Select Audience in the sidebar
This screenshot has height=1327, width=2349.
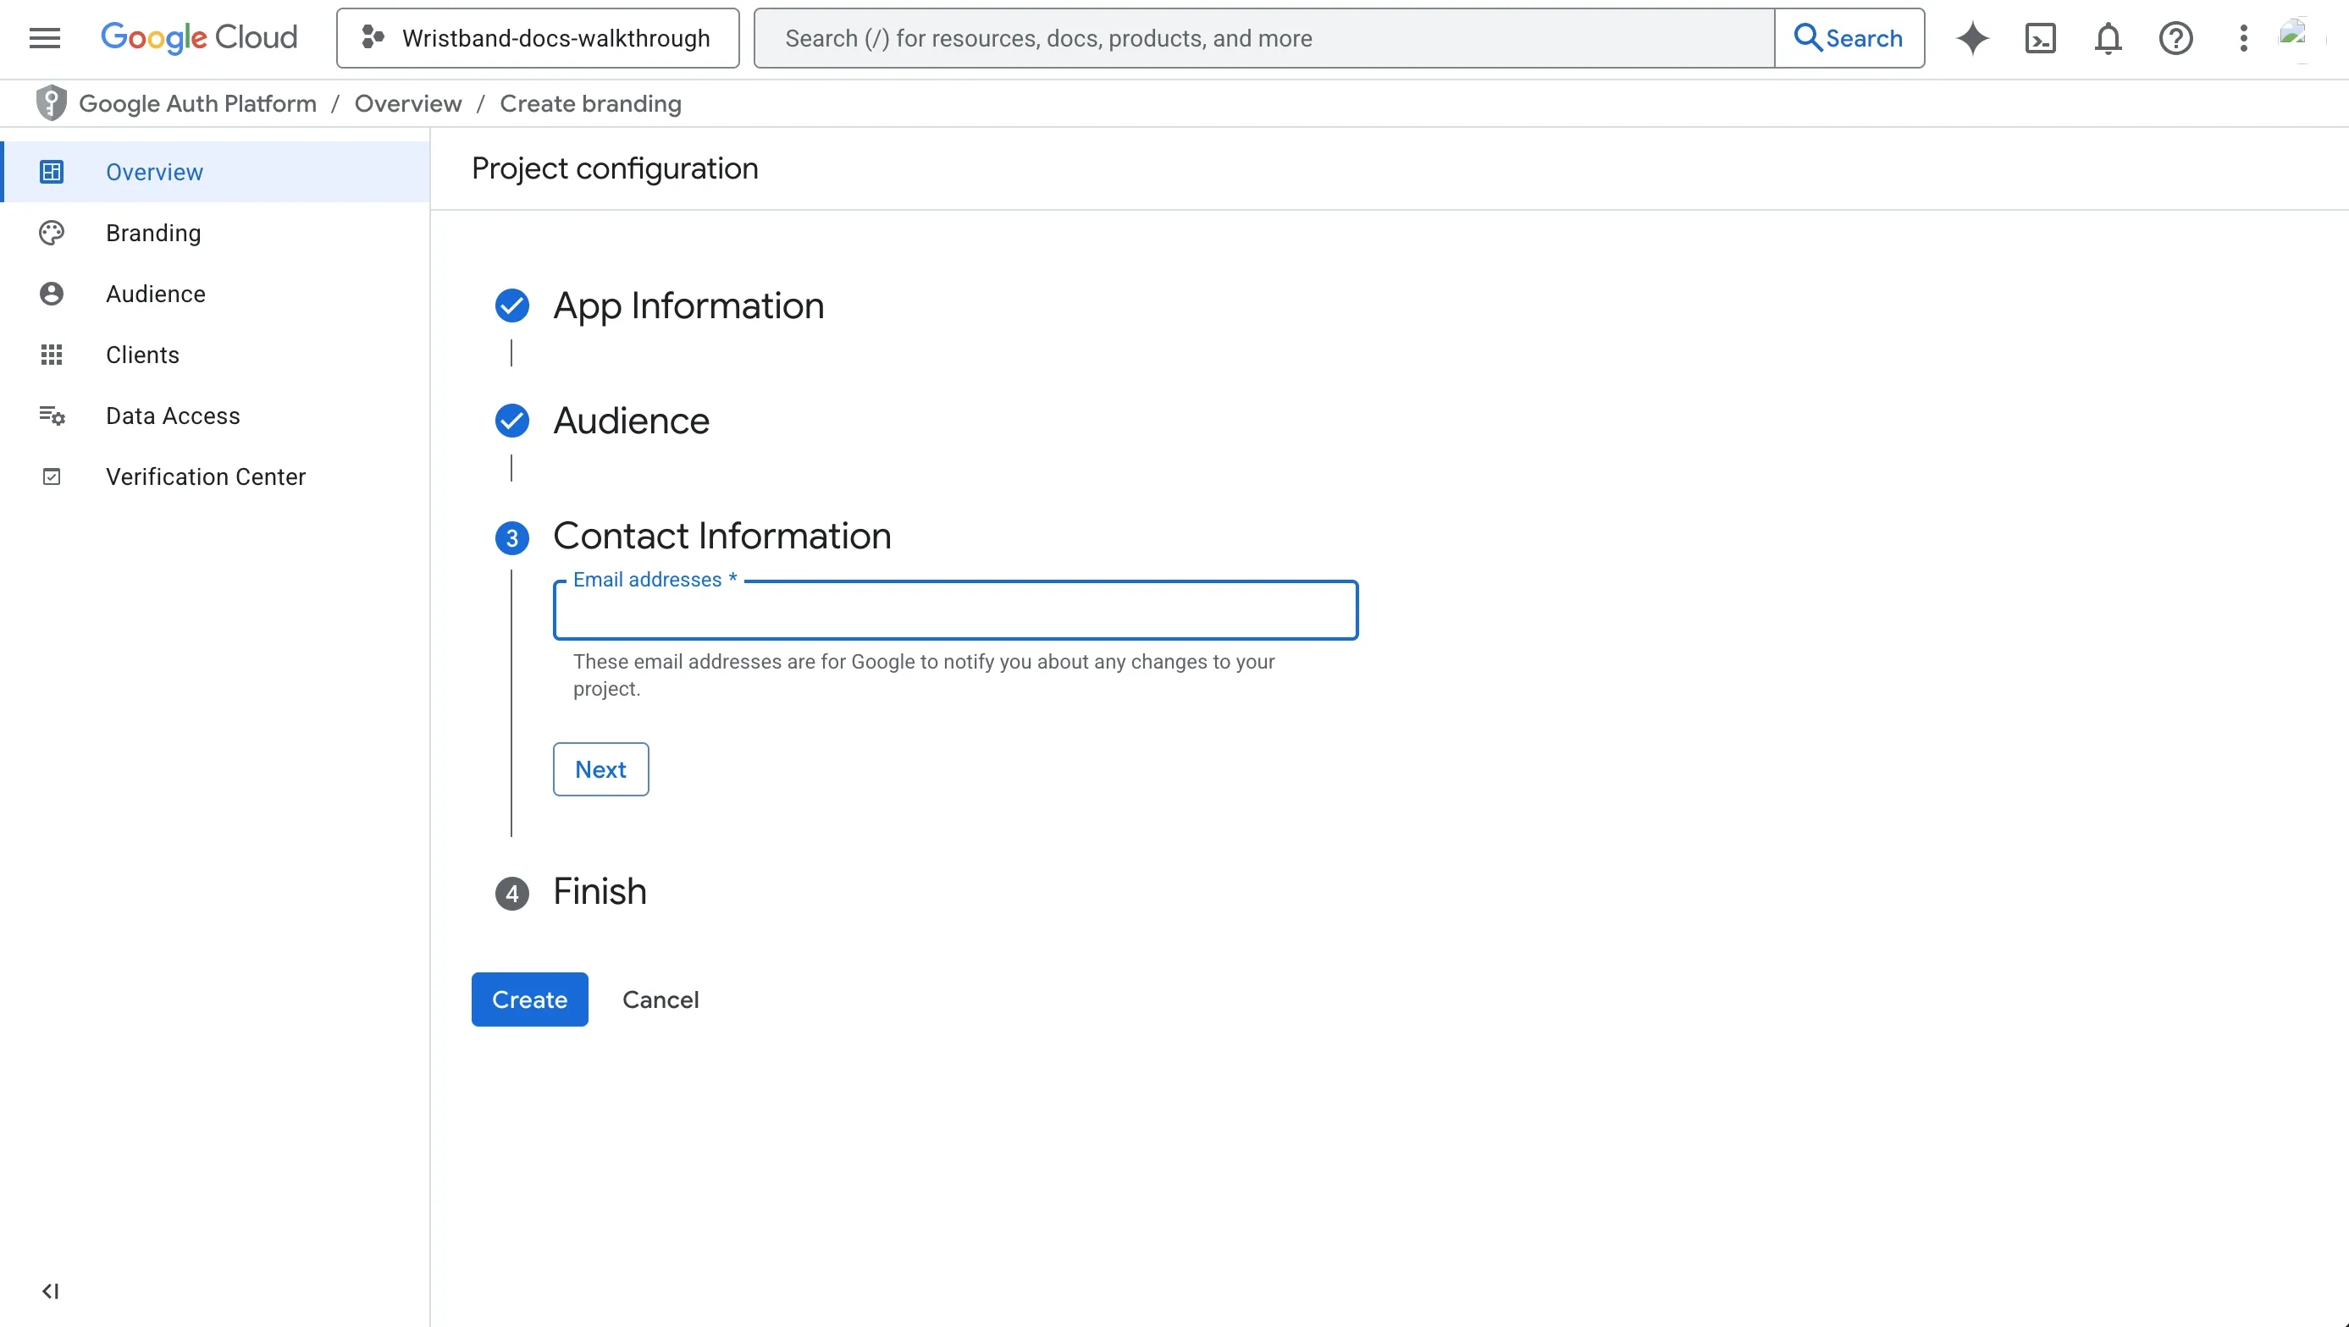(215, 294)
